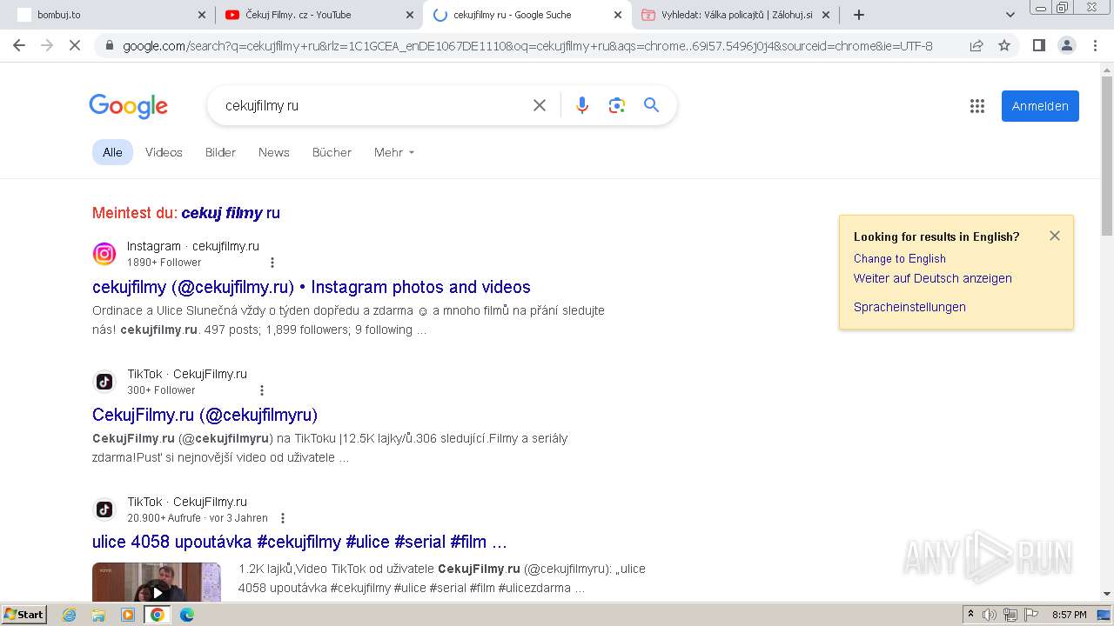This screenshot has width=1114, height=626.
Task: Expand the Mehr dropdown filter
Action: (x=394, y=152)
